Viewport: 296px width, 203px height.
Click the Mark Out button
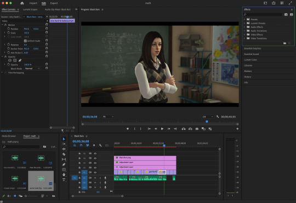point(141,129)
